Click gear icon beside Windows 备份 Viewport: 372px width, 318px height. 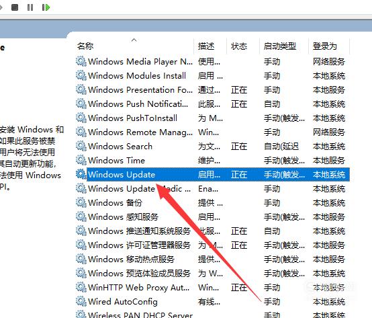[81, 202]
